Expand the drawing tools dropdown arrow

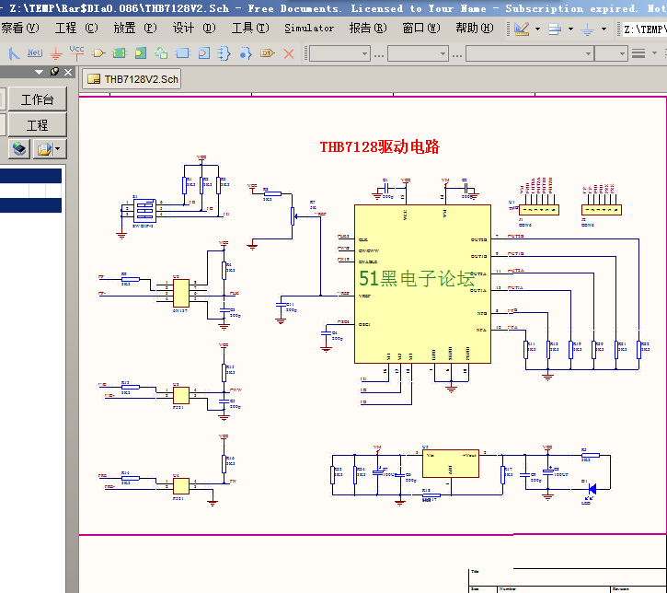[x=537, y=29]
